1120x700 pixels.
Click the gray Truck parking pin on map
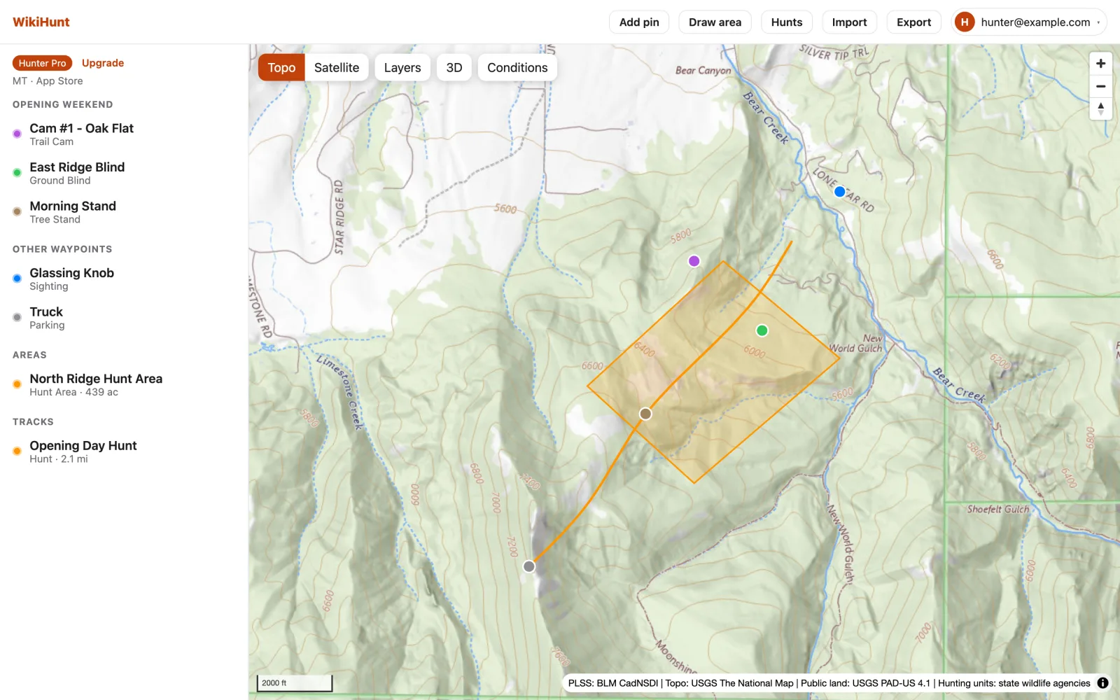tap(529, 566)
